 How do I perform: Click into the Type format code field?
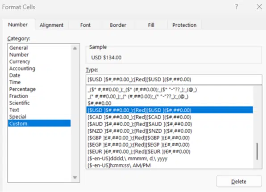click(x=174, y=79)
